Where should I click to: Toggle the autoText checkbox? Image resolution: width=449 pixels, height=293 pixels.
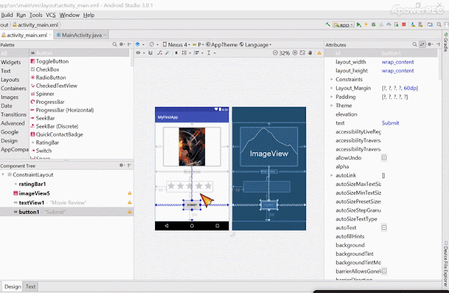click(x=384, y=228)
